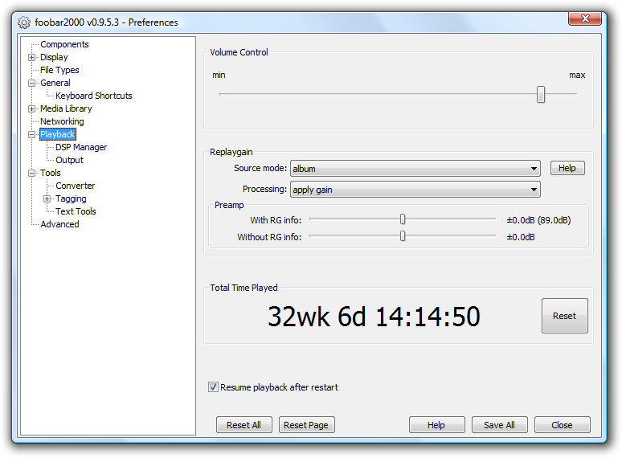Image resolution: width=622 pixels, height=458 pixels.
Task: Click the Volume Control slider thumb
Action: [541, 95]
